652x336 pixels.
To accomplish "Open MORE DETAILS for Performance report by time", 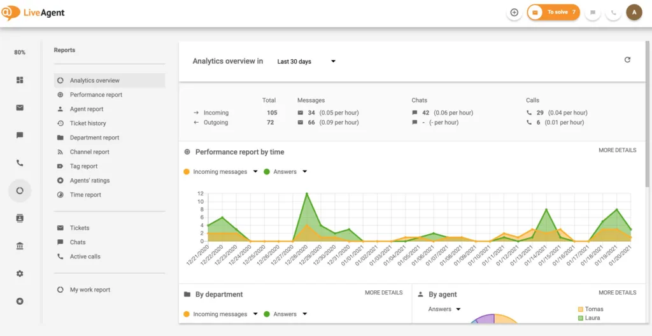I will [618, 150].
